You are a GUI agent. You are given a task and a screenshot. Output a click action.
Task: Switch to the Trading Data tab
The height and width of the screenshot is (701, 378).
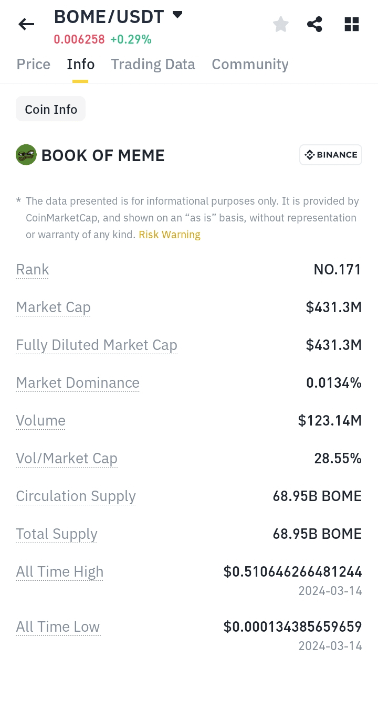click(153, 64)
